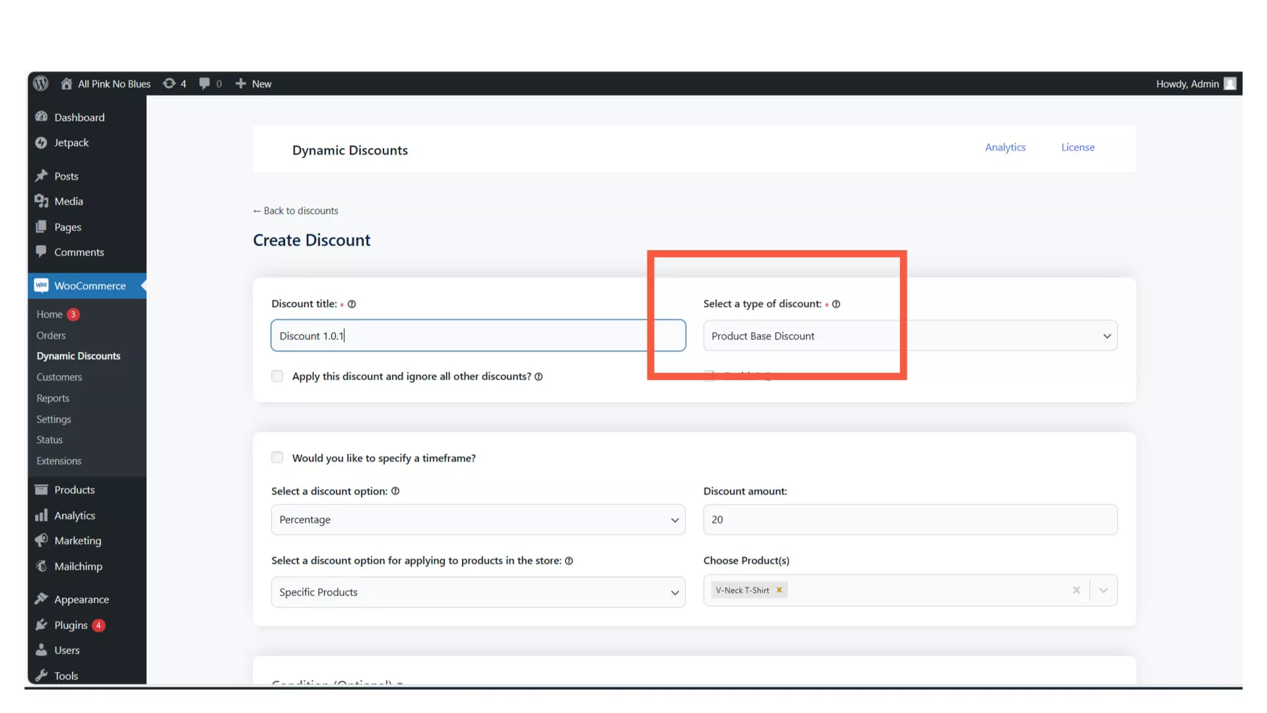
Task: Expand the Select a type of discount dropdown
Action: pyautogui.click(x=910, y=335)
